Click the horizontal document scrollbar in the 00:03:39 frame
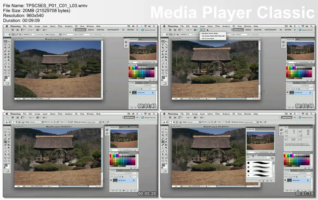Image resolution: width=318 pixels, height=200 pixels. pyautogui.click(x=231, y=99)
